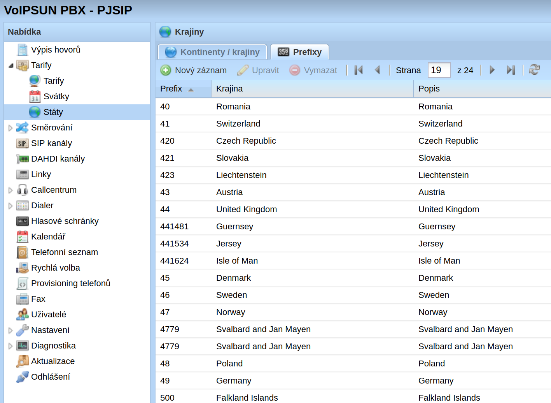Viewport: 551px width, 403px height.
Task: Collapse the Tarify tree group
Action: point(10,65)
